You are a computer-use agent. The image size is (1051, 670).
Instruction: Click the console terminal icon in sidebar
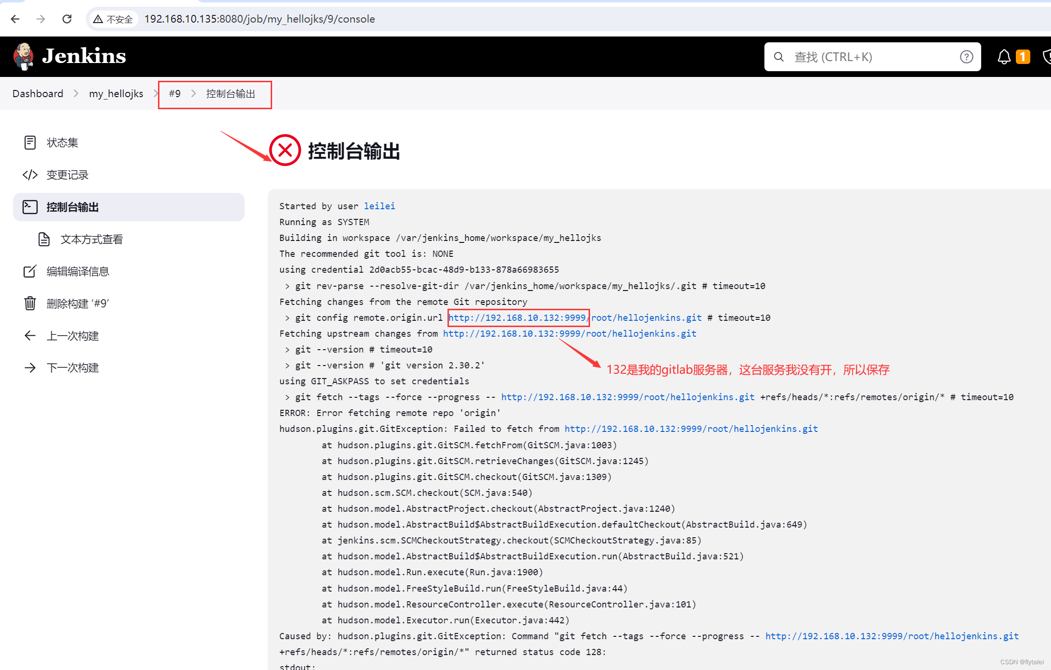(30, 207)
